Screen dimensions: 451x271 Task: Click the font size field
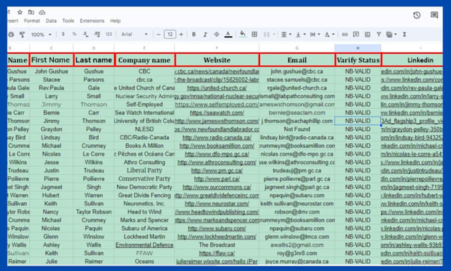pos(170,34)
